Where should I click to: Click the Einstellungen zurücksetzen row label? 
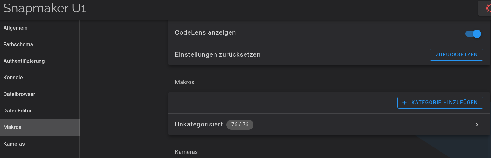coord(217,54)
